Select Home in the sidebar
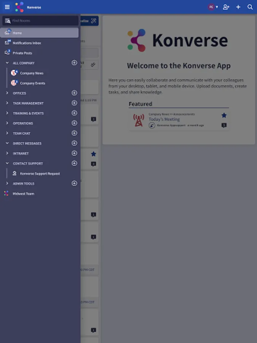The width and height of the screenshot is (257, 343). click(x=39, y=33)
